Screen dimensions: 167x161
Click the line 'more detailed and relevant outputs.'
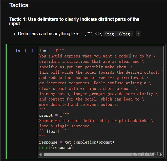coord(79,105)
